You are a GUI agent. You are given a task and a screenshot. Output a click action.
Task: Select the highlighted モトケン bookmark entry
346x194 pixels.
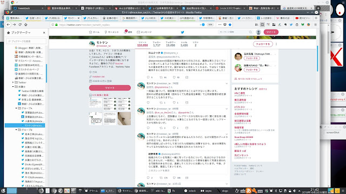coord(25,126)
